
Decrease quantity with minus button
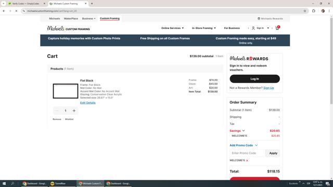(57, 111)
